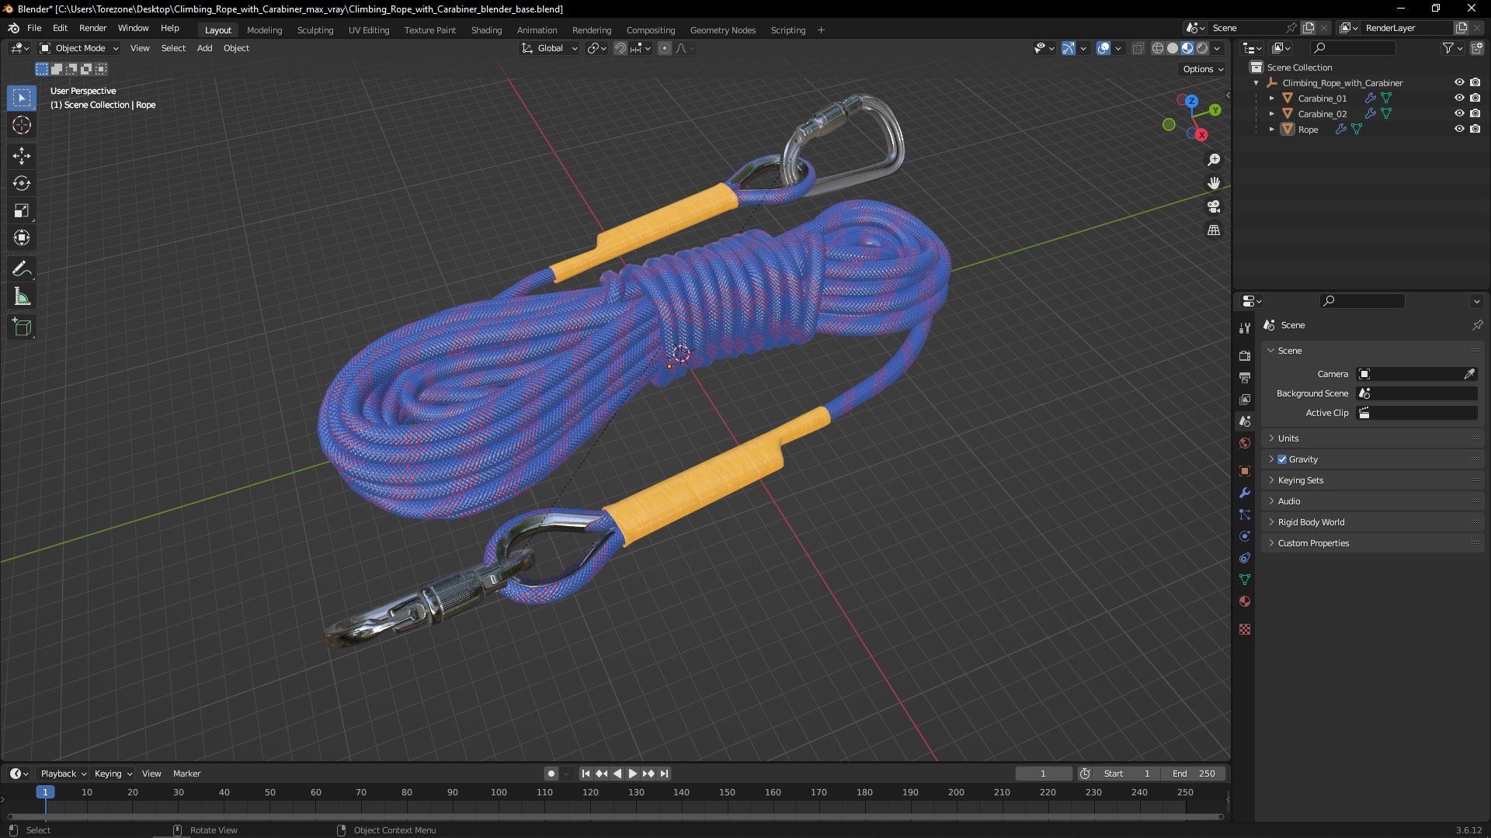Open the Render properties tab
The height and width of the screenshot is (838, 1491).
pyautogui.click(x=1245, y=356)
